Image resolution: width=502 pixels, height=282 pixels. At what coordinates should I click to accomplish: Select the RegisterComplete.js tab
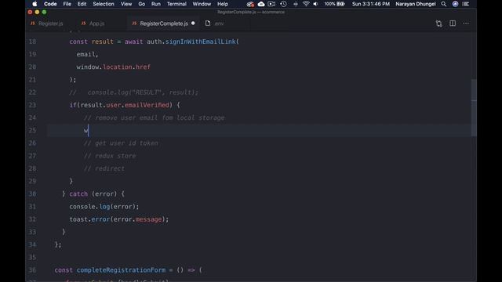[164, 23]
